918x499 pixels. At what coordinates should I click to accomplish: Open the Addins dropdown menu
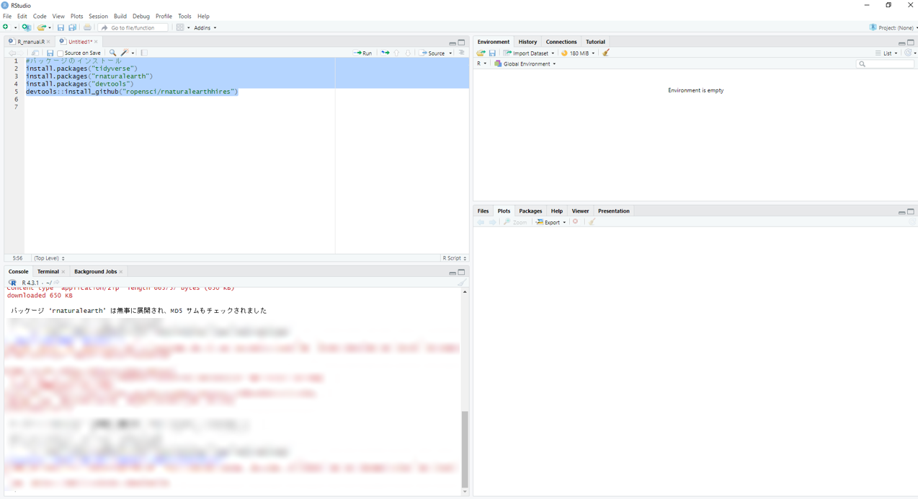(x=205, y=28)
